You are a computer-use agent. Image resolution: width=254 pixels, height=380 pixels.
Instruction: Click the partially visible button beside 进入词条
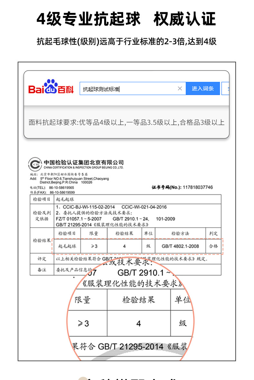225,88
